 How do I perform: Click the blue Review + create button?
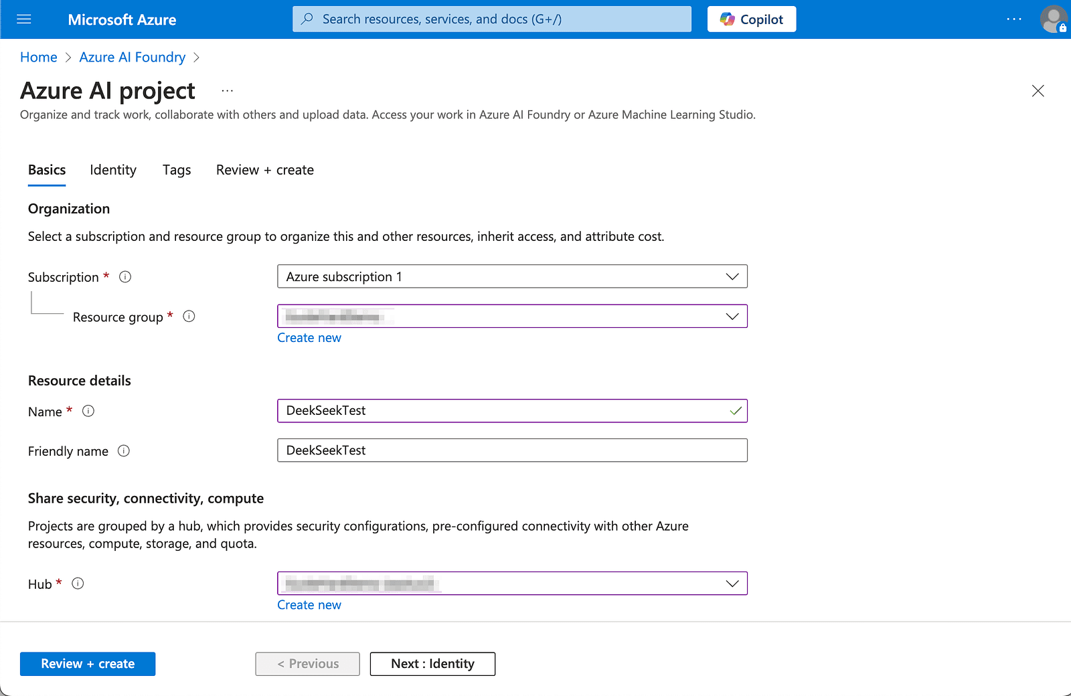pyautogui.click(x=88, y=664)
